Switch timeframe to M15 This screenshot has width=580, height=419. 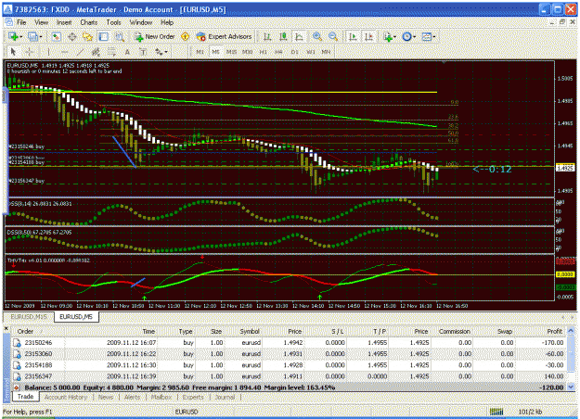232,52
